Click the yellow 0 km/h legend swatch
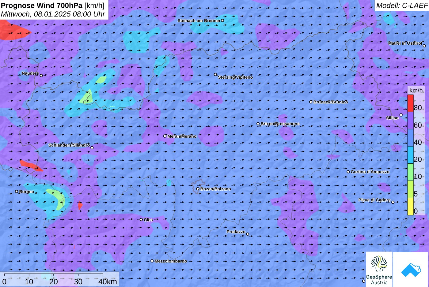 click(410, 207)
